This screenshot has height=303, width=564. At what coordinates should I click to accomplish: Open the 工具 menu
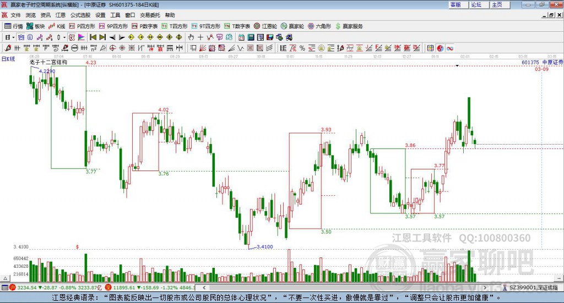[x=115, y=15]
